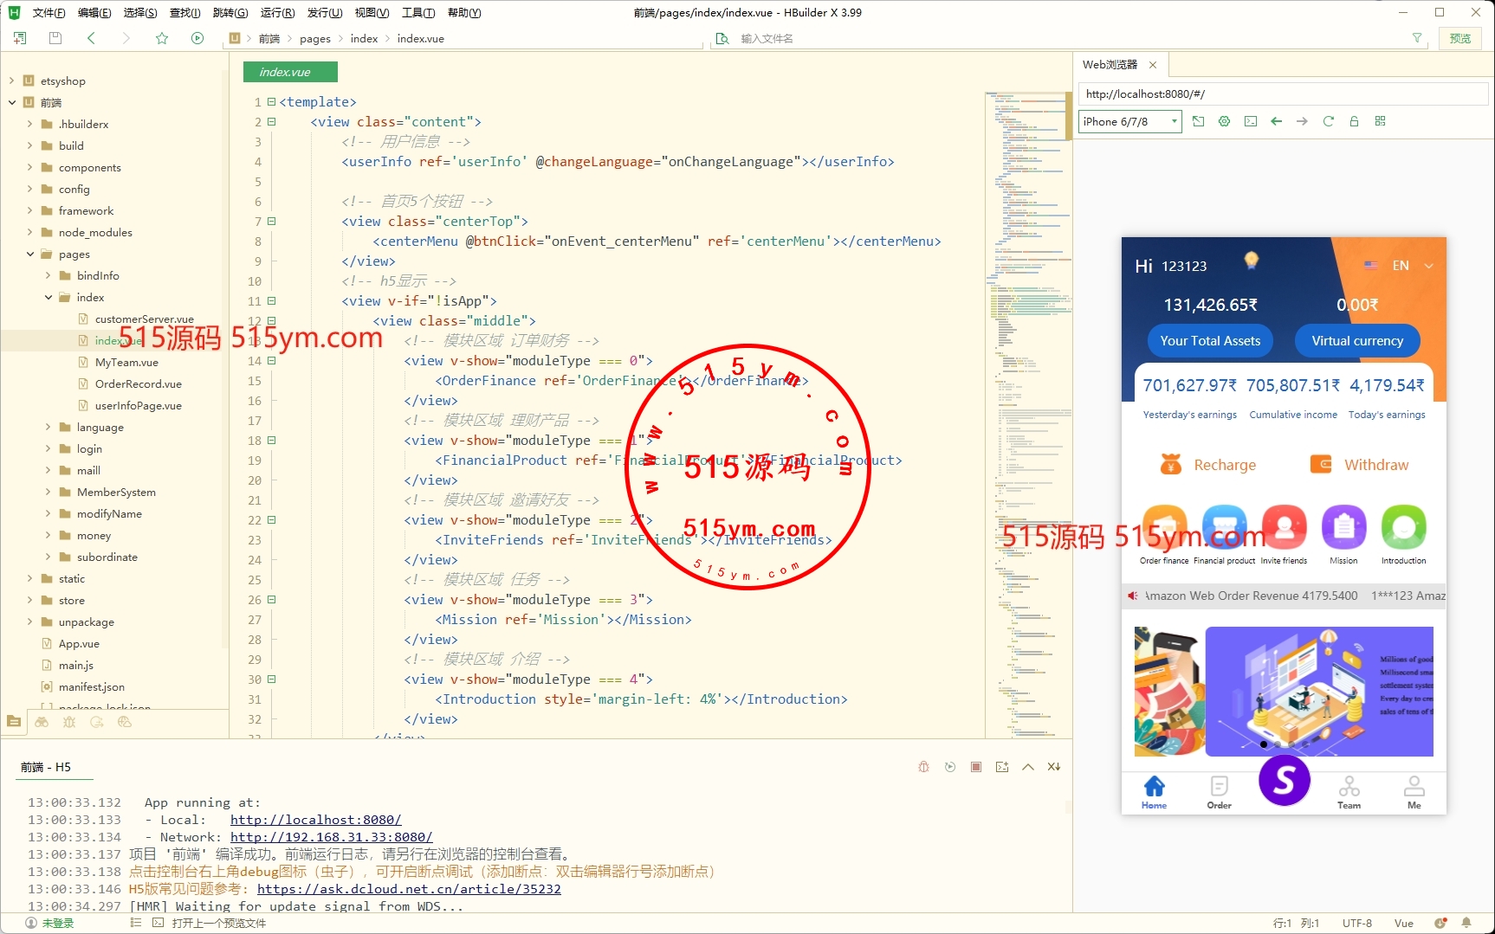Toggle fold marker on line 7
This screenshot has width=1495, height=934.
tap(271, 222)
